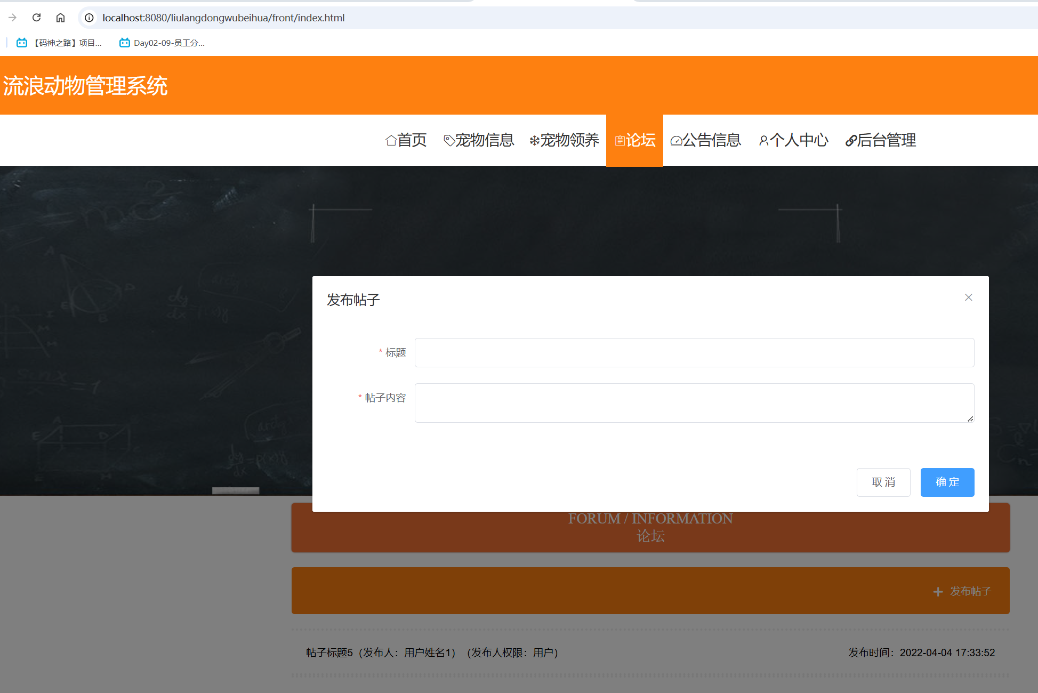
Task: Click the page info icon in address bar
Action: 88,17
